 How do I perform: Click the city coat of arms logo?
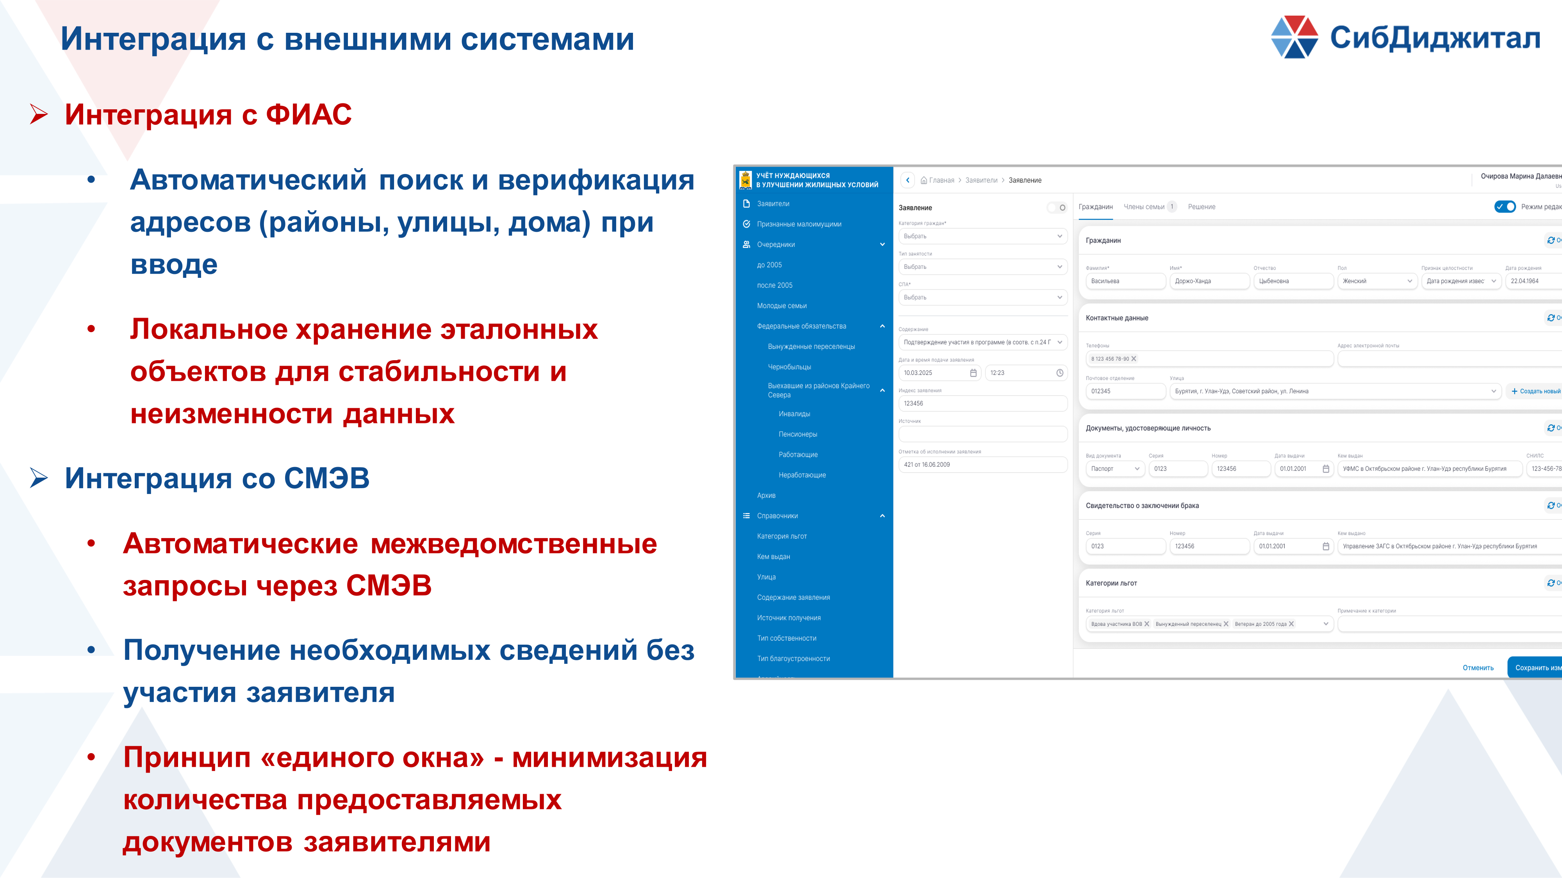(745, 180)
